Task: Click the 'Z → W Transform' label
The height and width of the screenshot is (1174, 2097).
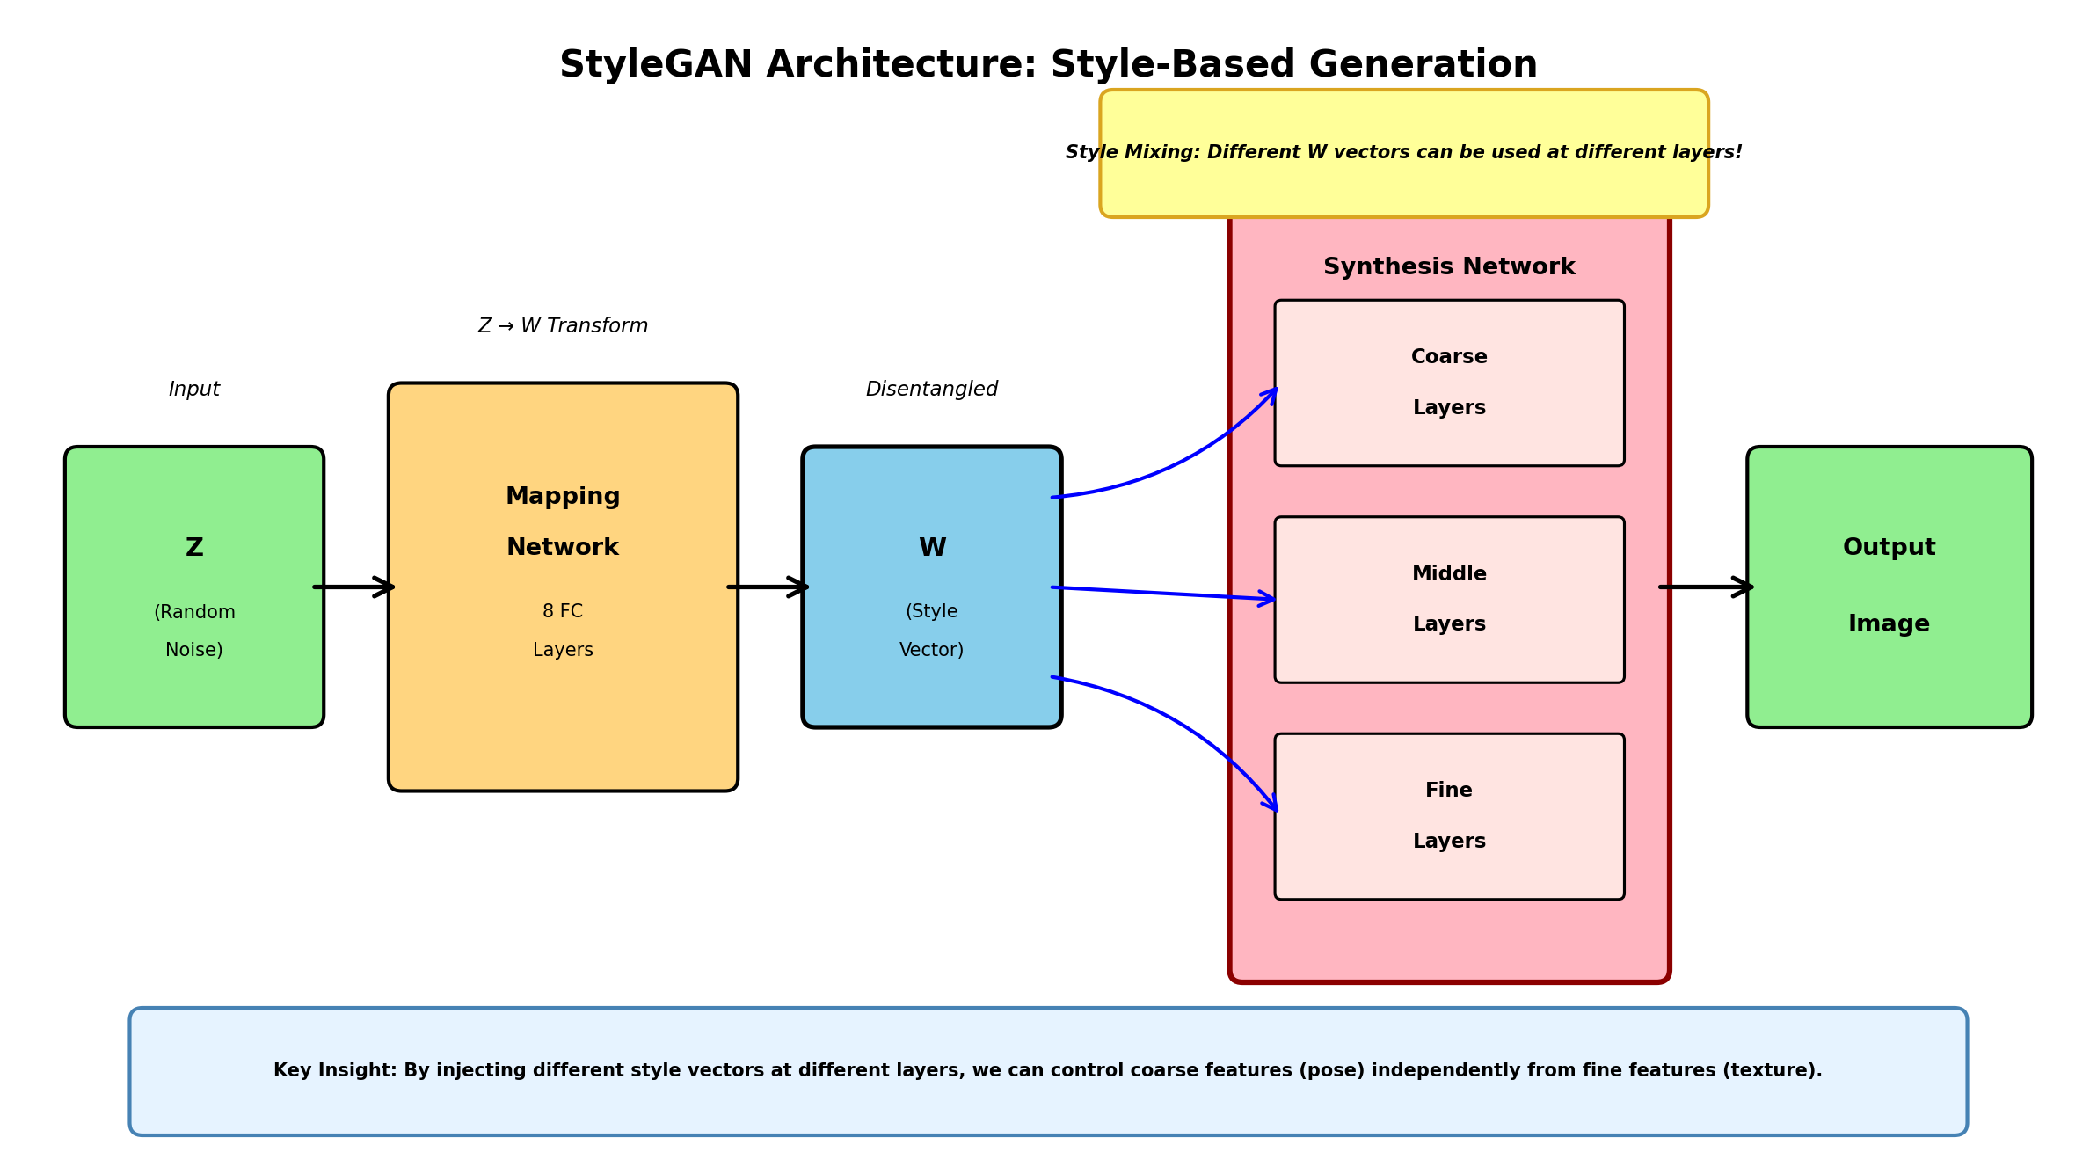Action: tap(563, 325)
